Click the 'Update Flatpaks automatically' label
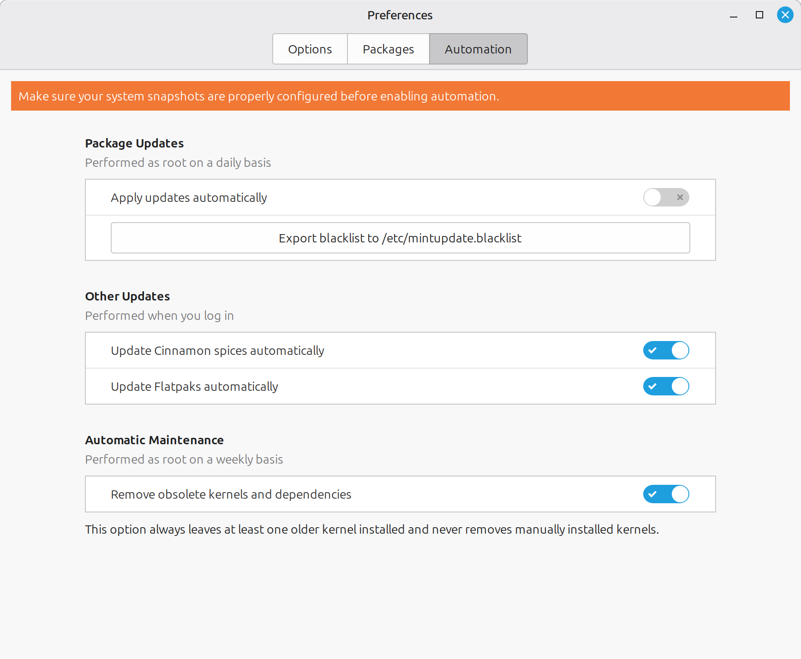The image size is (801, 659). [x=195, y=387]
